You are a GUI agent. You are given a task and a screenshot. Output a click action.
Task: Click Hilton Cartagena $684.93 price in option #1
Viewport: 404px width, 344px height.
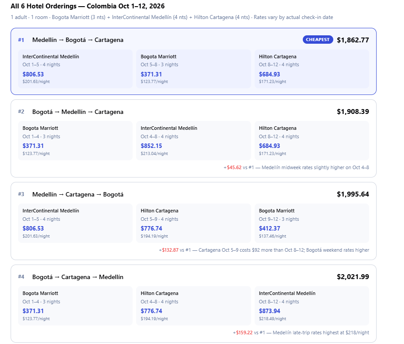click(x=269, y=74)
